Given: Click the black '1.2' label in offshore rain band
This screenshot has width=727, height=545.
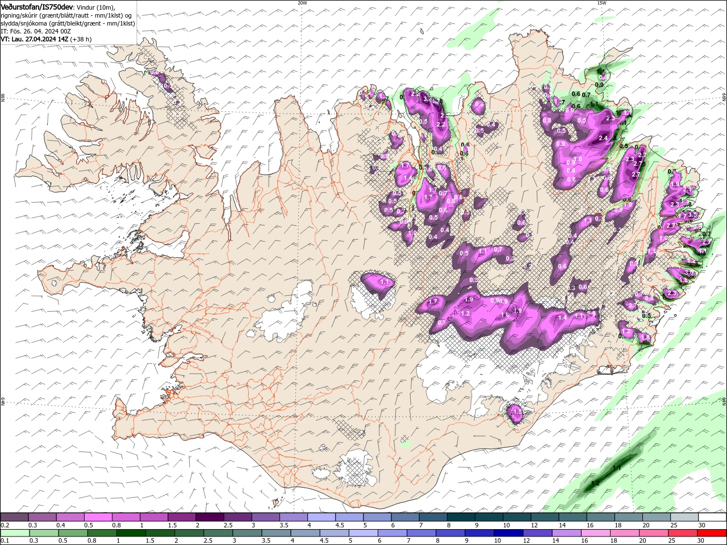Looking at the screenshot, I should [595, 483].
